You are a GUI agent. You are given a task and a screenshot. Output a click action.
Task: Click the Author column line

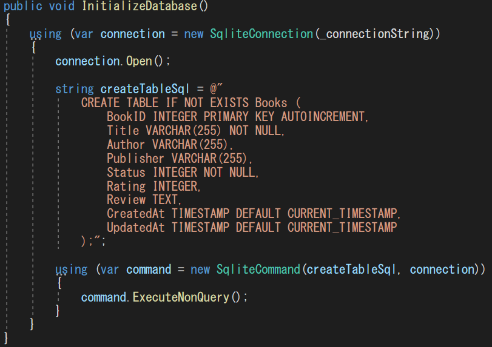tap(170, 144)
